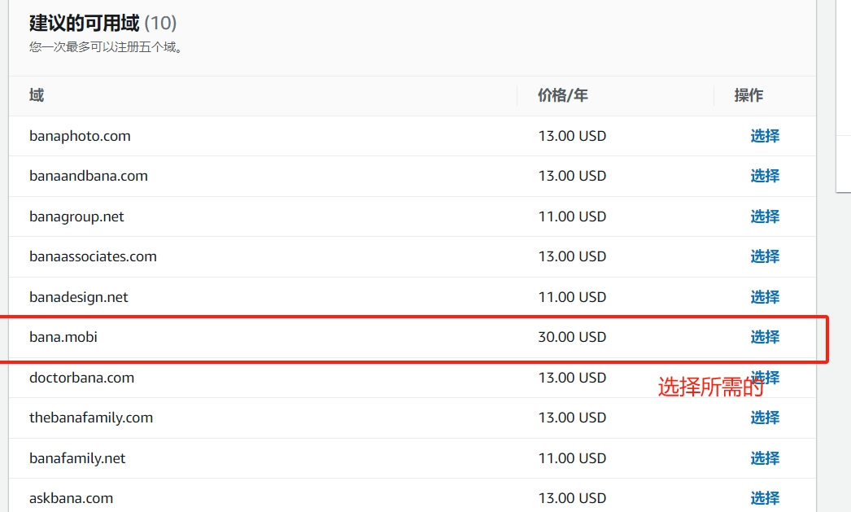This screenshot has height=512, width=851.
Task: Choose 选择 next to banagroup.net
Action: coord(765,217)
